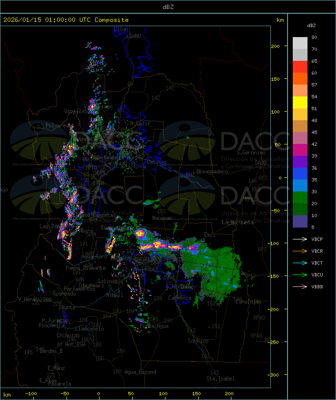This screenshot has height=400, width=336.
Task: Click the indigo 5-10 dBZ legend swatch
Action: (x=300, y=221)
